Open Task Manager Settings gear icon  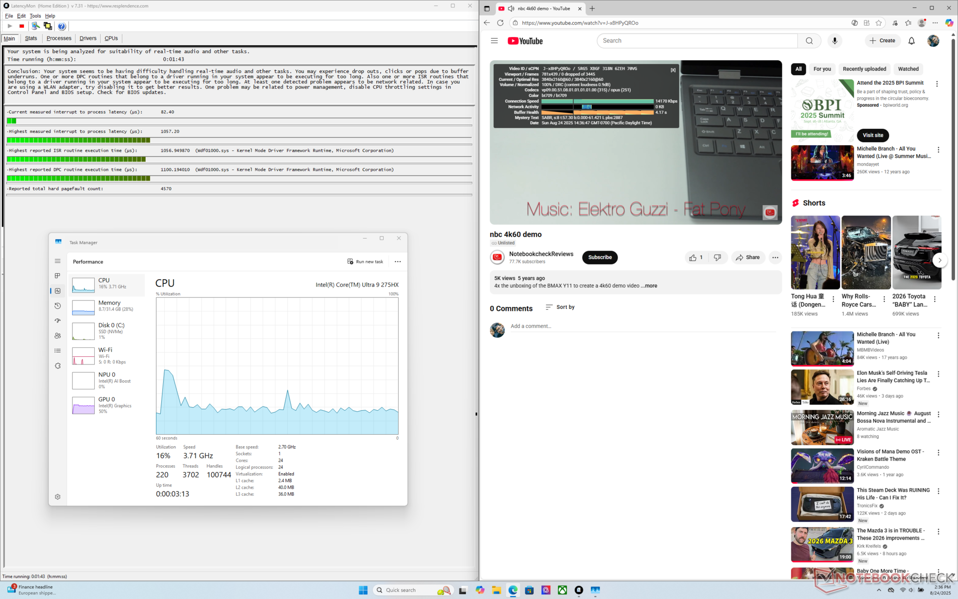click(58, 497)
